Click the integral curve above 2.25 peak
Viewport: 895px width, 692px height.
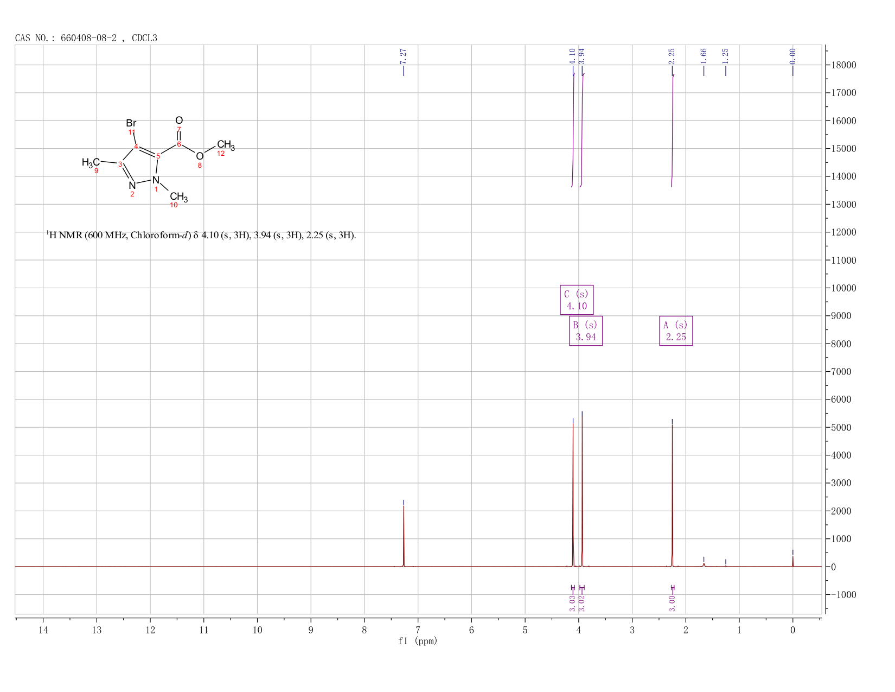point(673,130)
